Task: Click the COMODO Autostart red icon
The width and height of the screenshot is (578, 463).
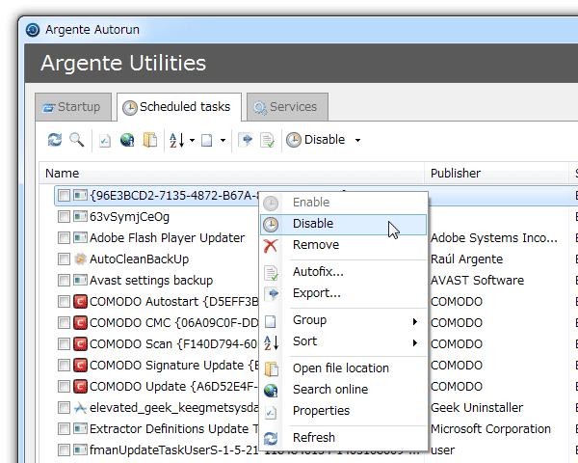Action: [80, 302]
